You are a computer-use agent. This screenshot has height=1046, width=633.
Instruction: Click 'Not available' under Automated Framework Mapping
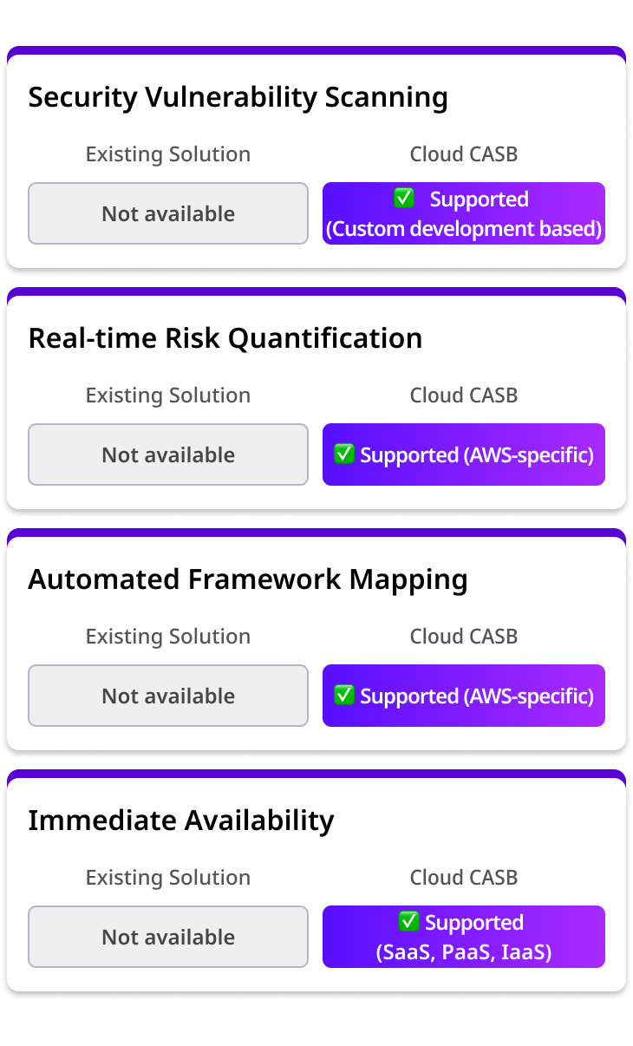click(168, 696)
